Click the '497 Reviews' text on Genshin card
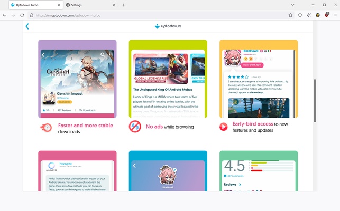 [64, 110]
